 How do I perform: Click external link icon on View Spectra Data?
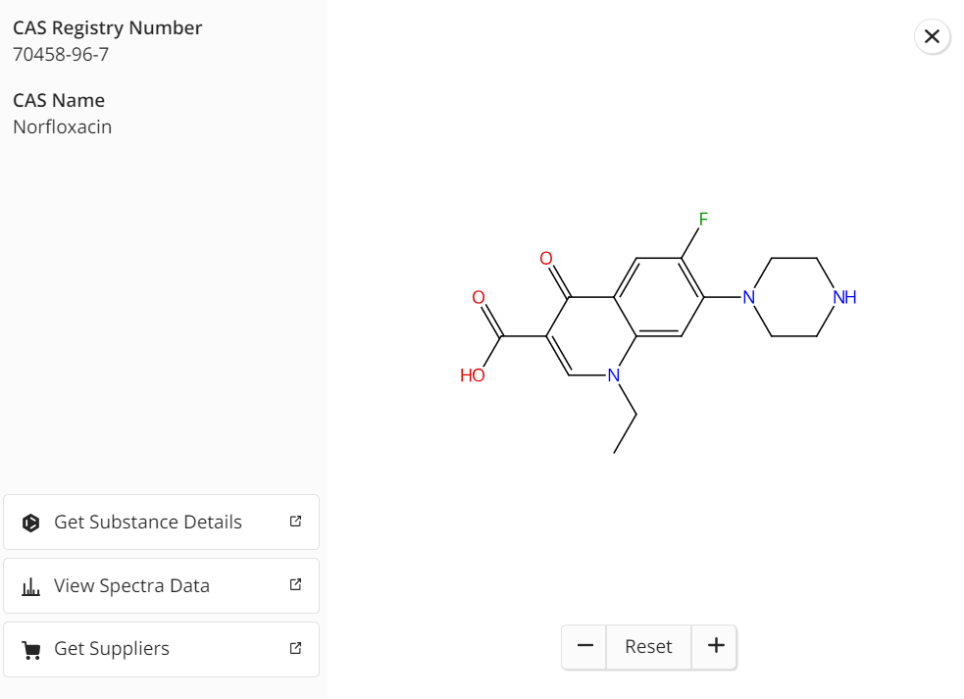click(296, 584)
